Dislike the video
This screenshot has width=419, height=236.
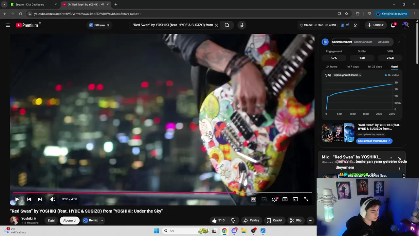[x=233, y=221]
